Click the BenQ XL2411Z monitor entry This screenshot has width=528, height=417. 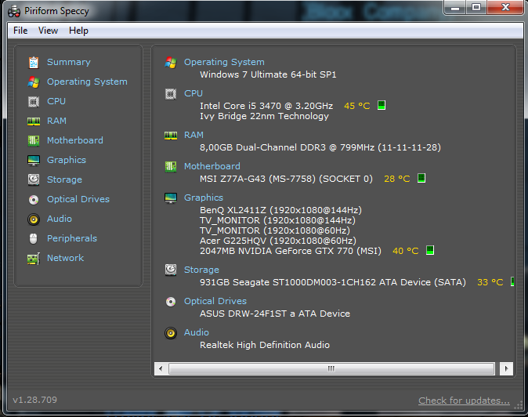(280, 210)
